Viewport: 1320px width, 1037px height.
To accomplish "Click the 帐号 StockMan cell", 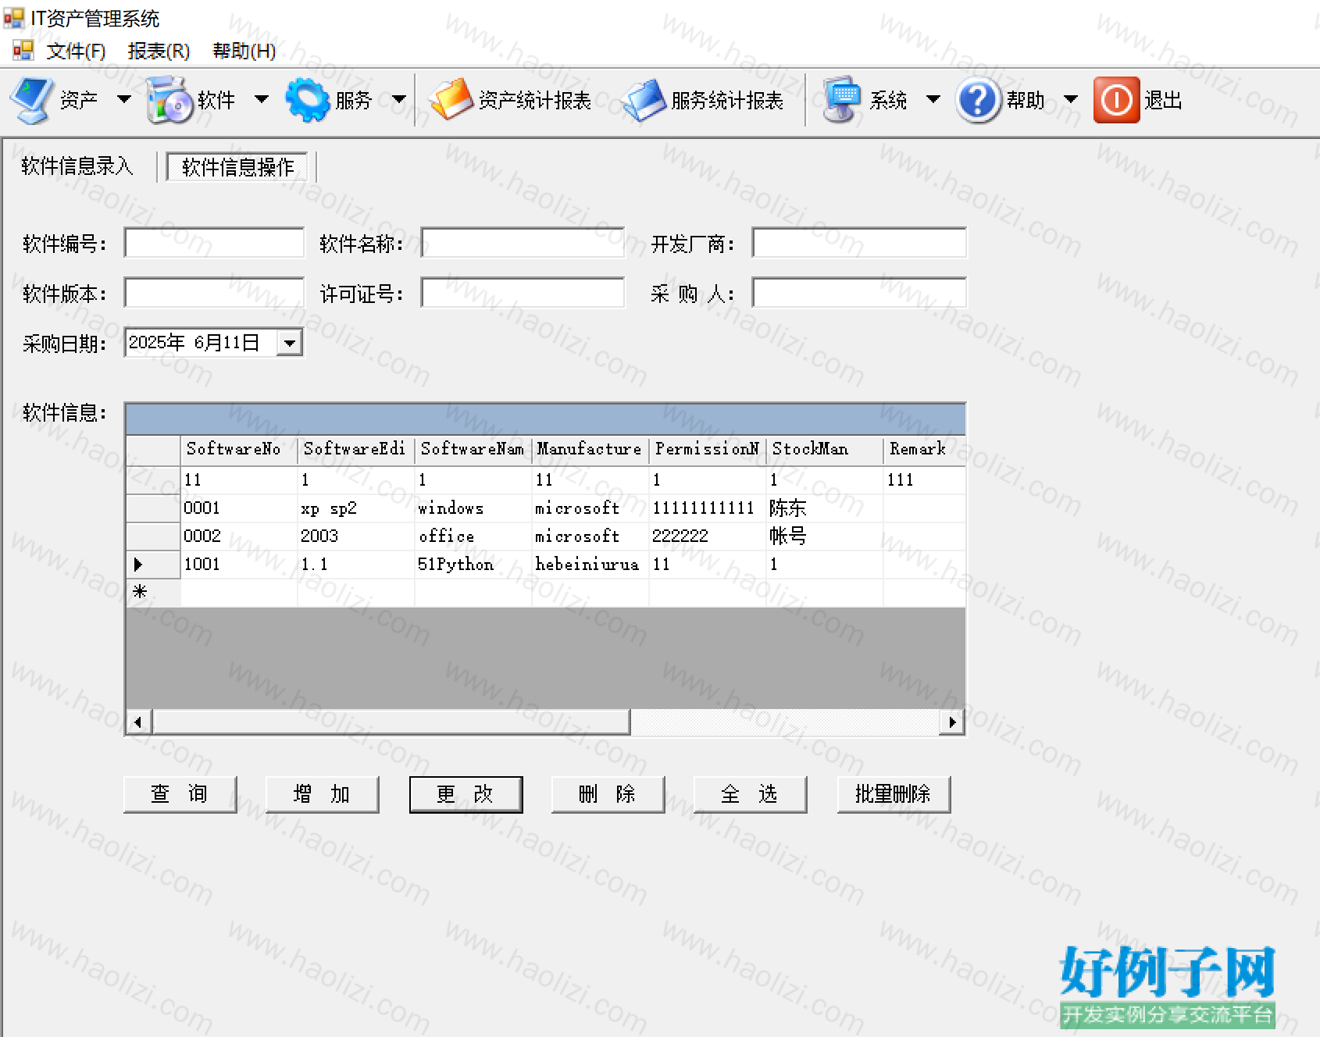I will 825,536.
